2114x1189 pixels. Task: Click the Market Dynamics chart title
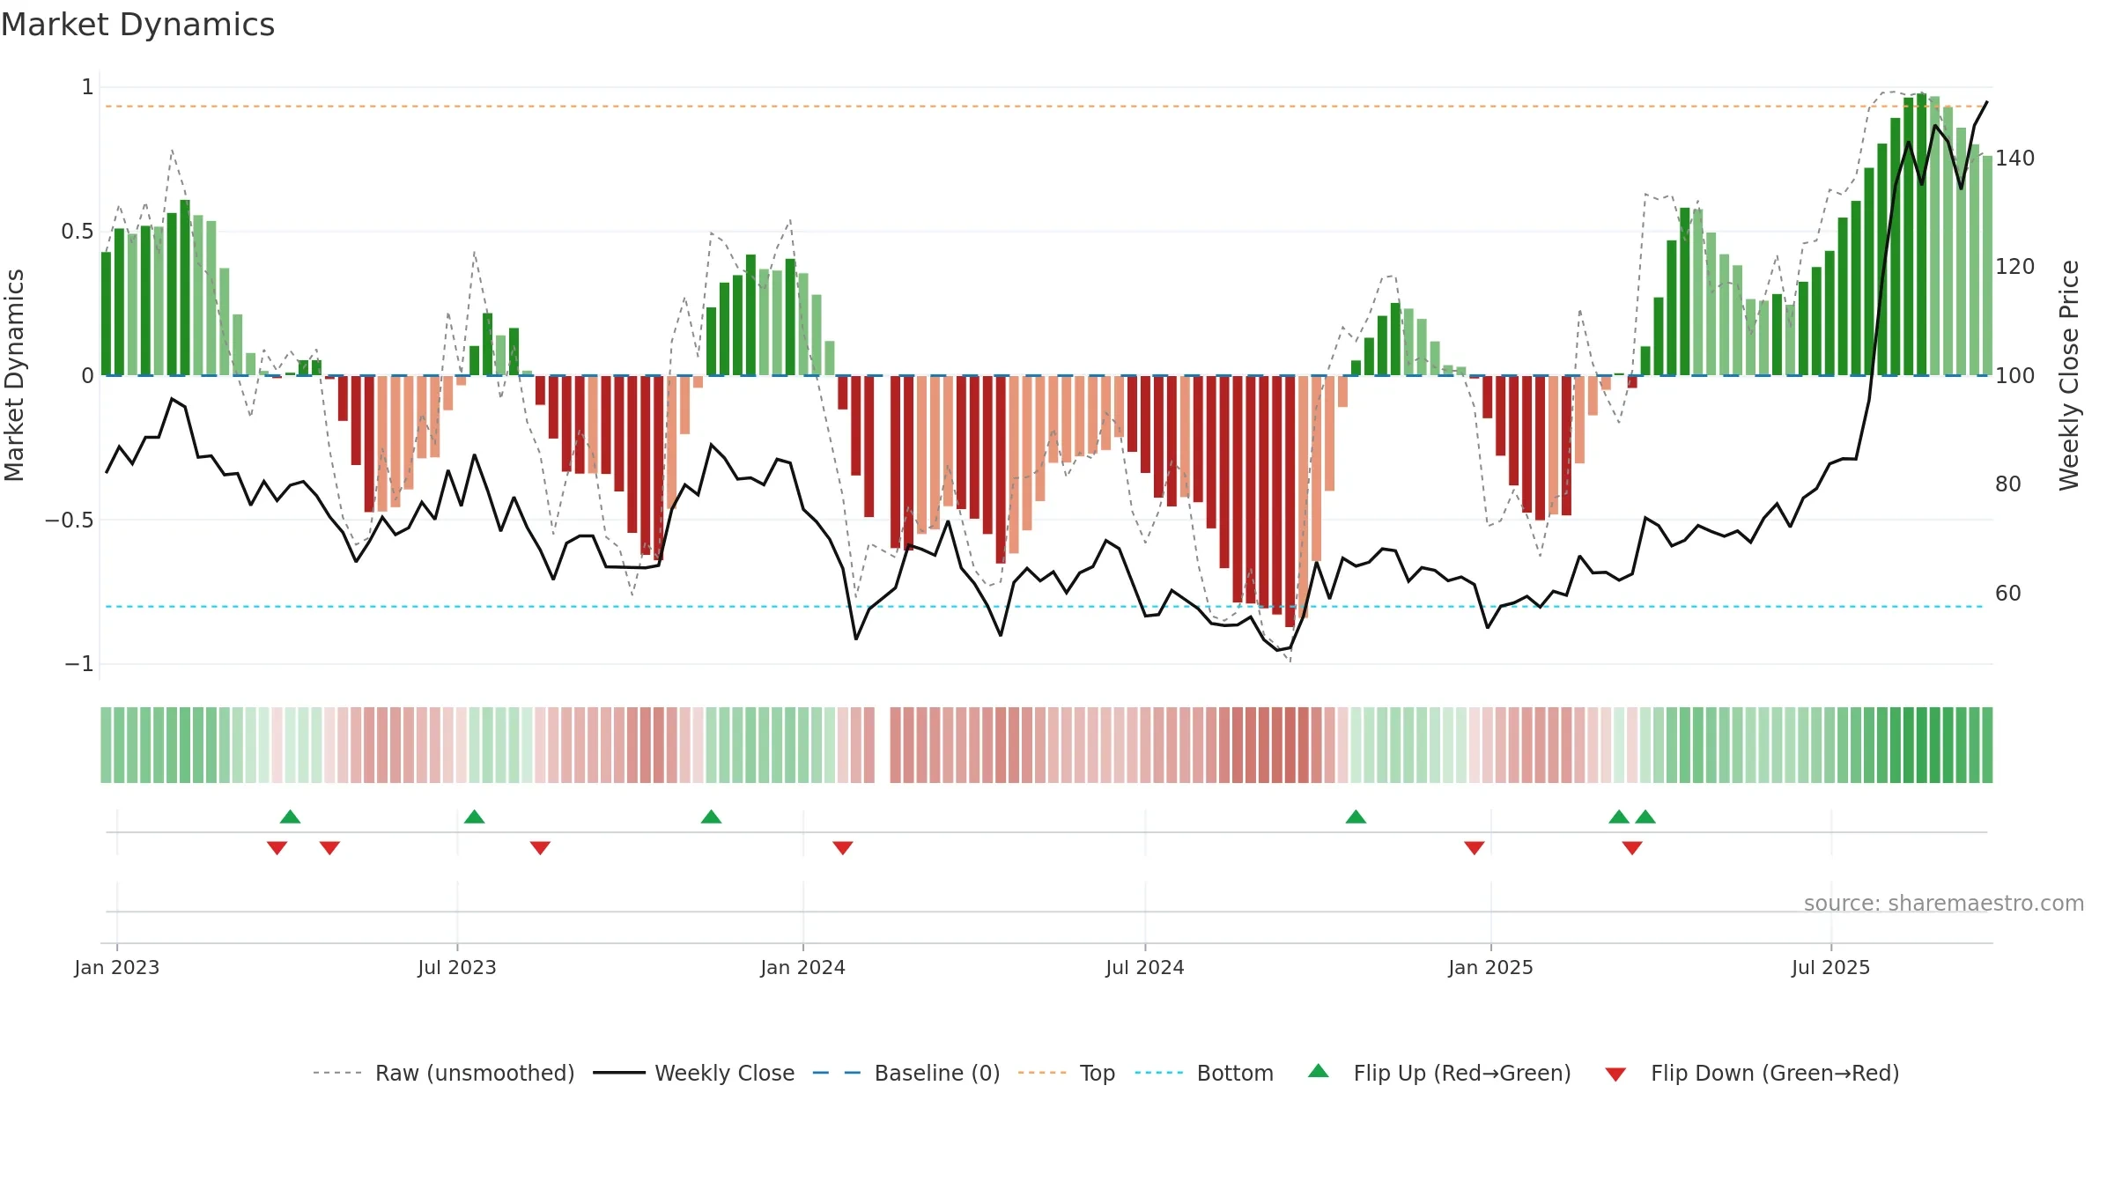click(x=137, y=25)
